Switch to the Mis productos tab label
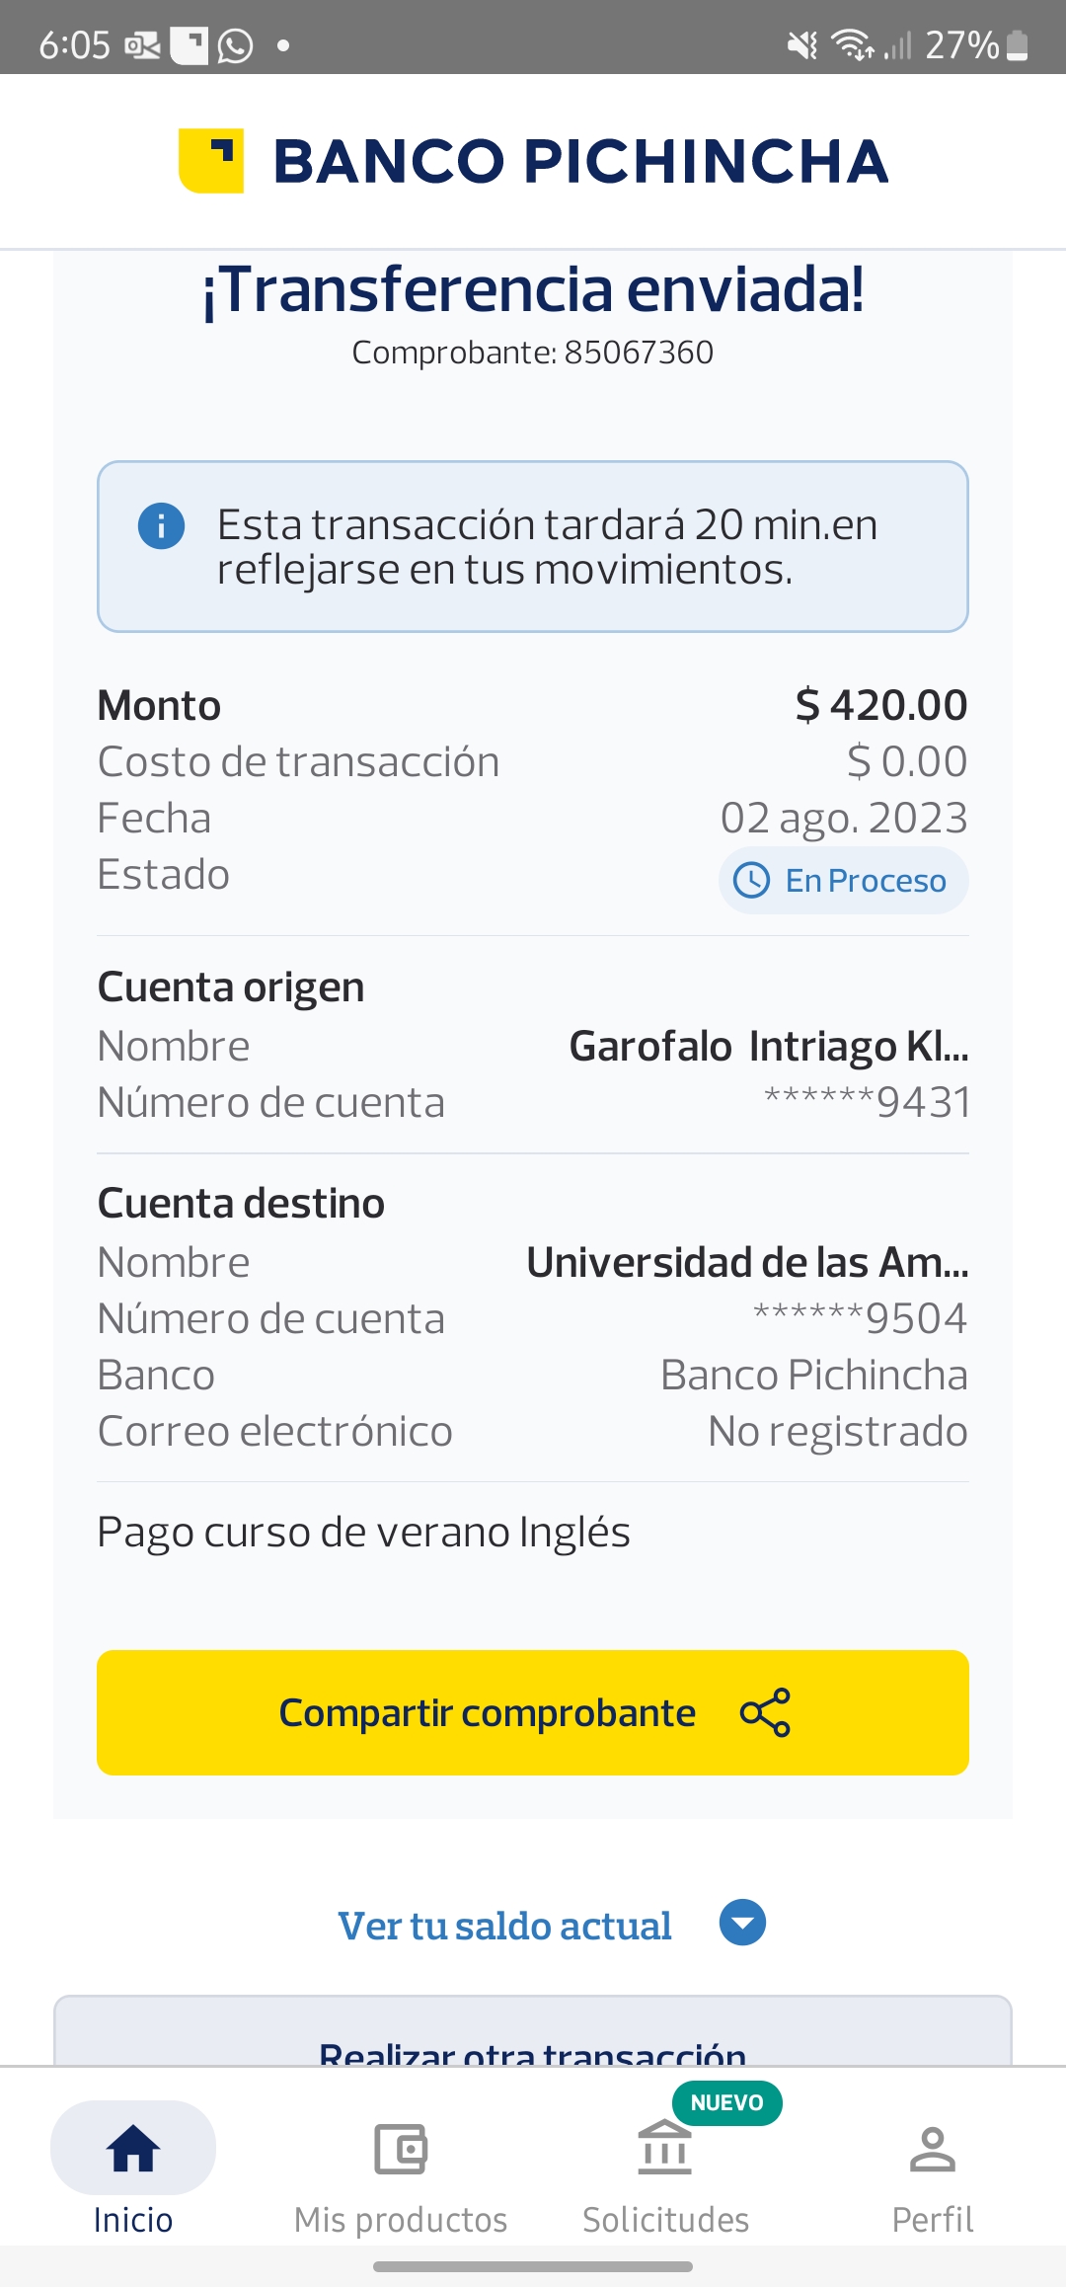 (x=401, y=2220)
